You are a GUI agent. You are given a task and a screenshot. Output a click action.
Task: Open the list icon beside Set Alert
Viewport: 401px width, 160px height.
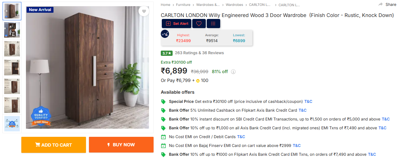coord(213,24)
